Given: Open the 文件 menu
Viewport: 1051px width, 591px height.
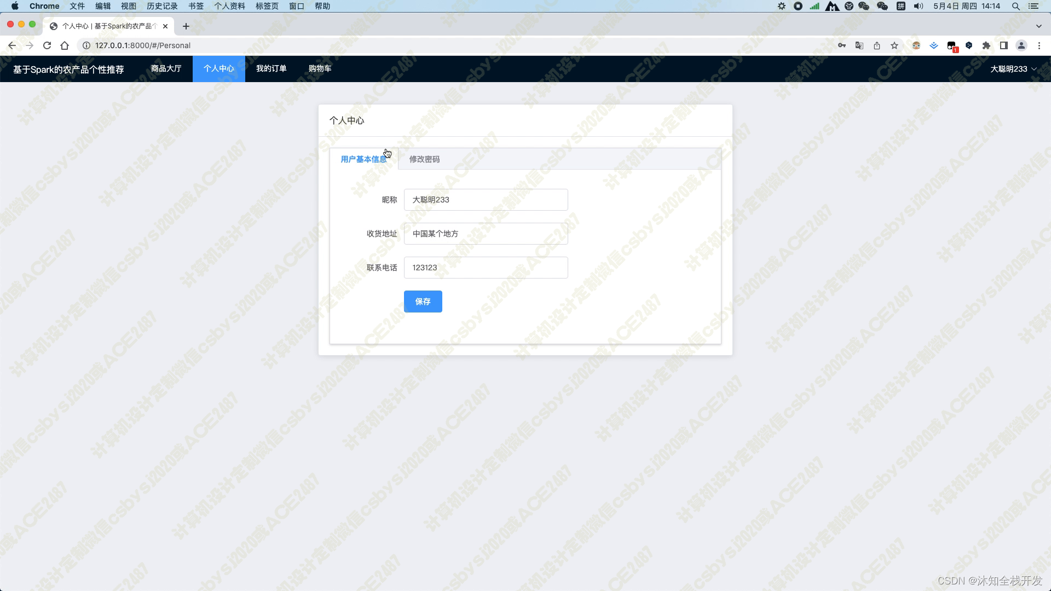Looking at the screenshot, I should tap(77, 6).
